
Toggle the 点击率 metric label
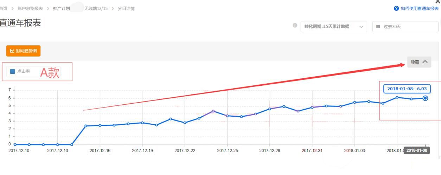[x=24, y=71]
